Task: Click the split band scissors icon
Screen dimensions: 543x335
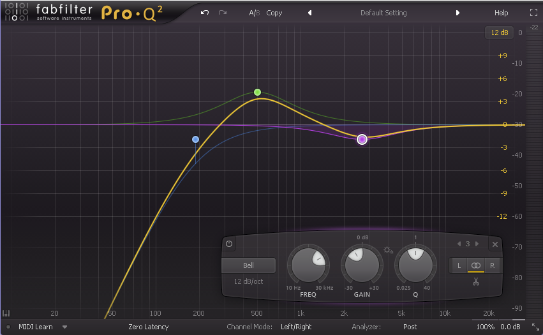Action: click(476, 281)
